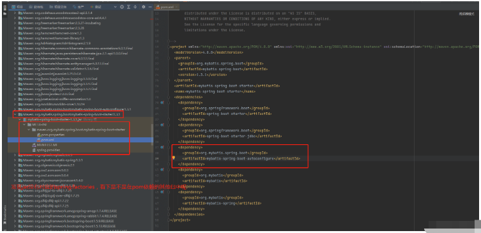Click the collapse all icon in project toolbar

point(135,7)
